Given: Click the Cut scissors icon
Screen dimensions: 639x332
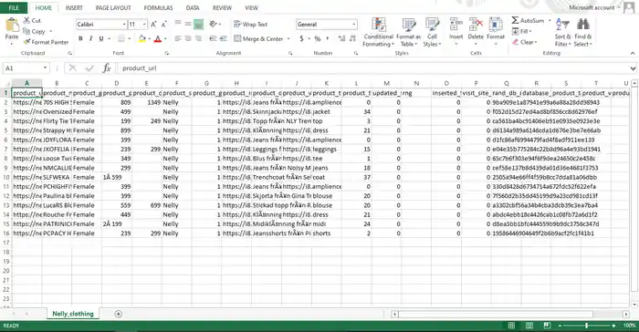Looking at the screenshot, I should 26,20.
